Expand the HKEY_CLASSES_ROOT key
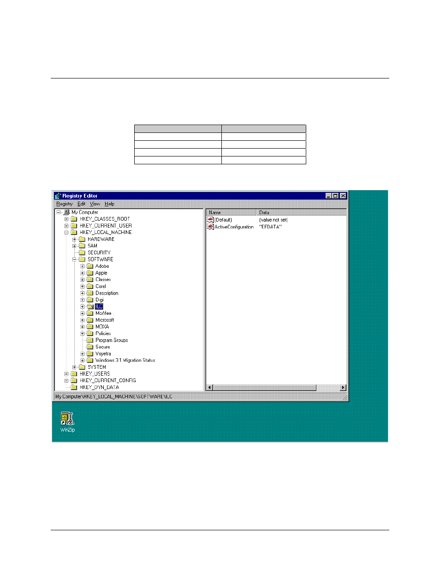 tap(66, 219)
